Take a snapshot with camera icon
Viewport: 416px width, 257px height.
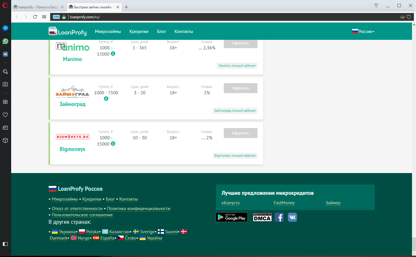point(5,84)
